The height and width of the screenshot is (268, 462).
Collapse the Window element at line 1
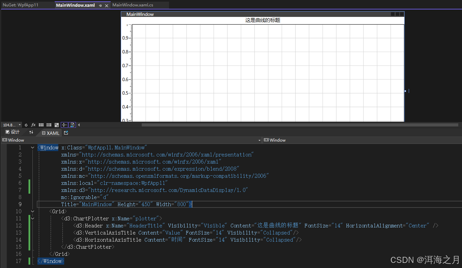[x=32, y=148]
